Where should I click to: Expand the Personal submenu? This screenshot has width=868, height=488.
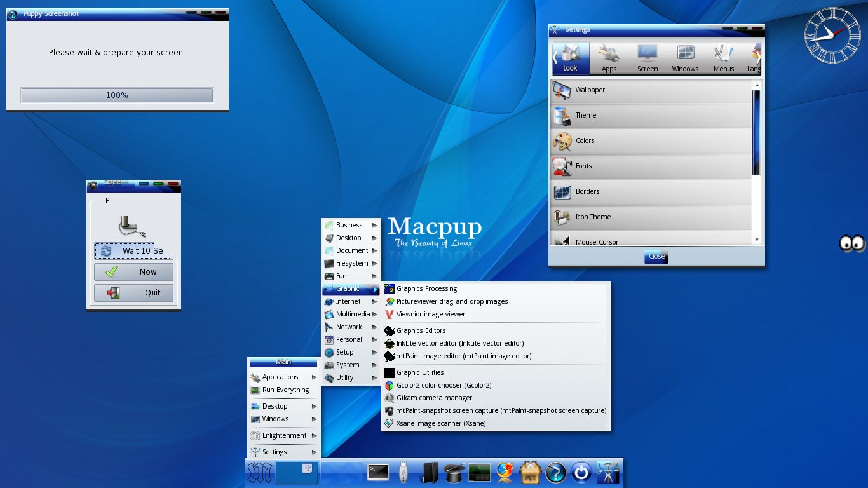coord(351,339)
